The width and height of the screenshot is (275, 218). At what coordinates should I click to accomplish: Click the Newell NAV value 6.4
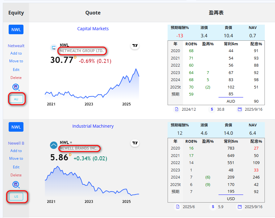[252, 133]
